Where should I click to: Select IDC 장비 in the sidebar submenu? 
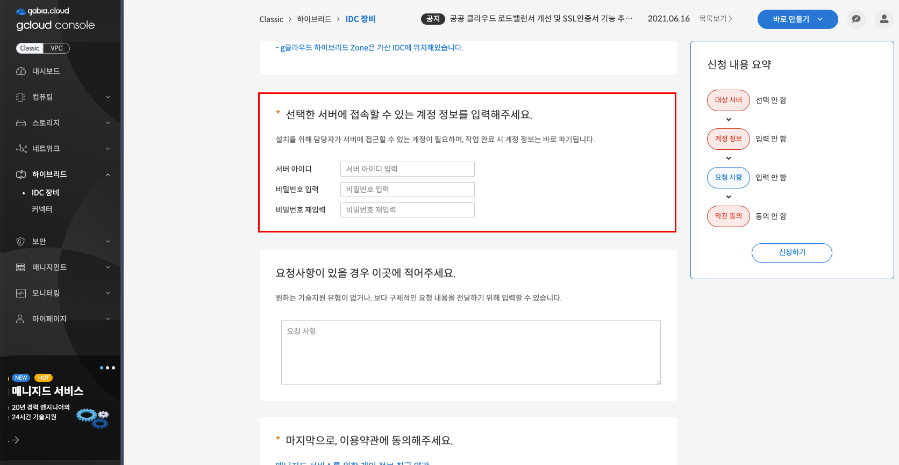45,193
